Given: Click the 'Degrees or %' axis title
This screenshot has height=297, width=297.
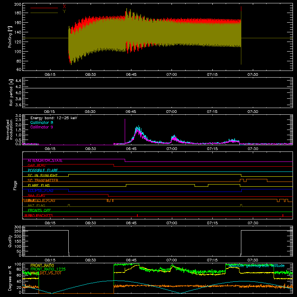Looking at the screenshot, I should [x=10, y=278].
